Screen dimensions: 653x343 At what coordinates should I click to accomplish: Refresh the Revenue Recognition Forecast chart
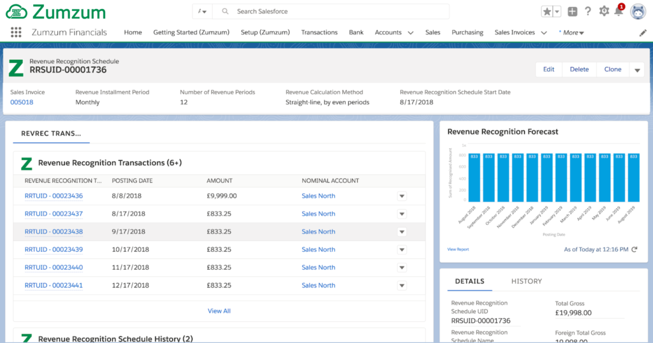click(x=635, y=249)
